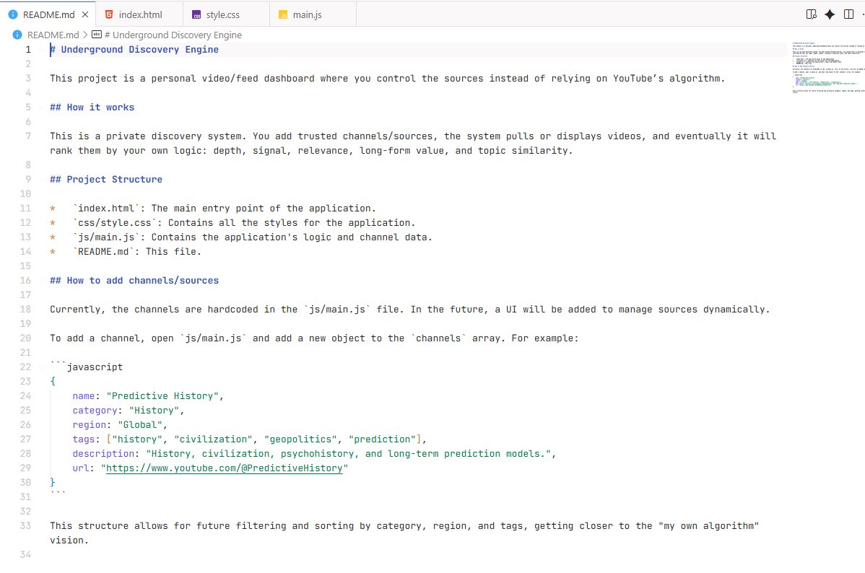Click the `index.html` bullet line

point(213,209)
